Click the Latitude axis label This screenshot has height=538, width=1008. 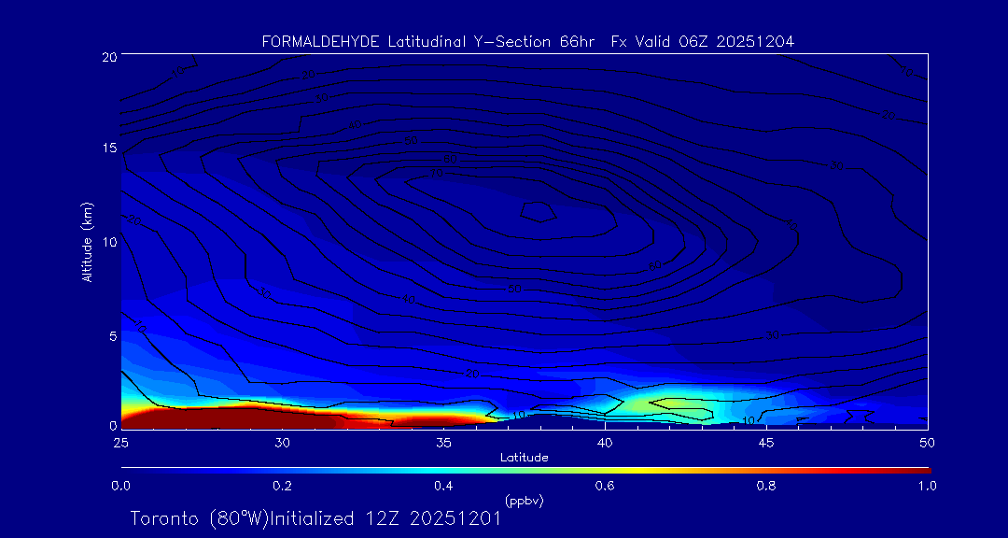click(x=524, y=459)
